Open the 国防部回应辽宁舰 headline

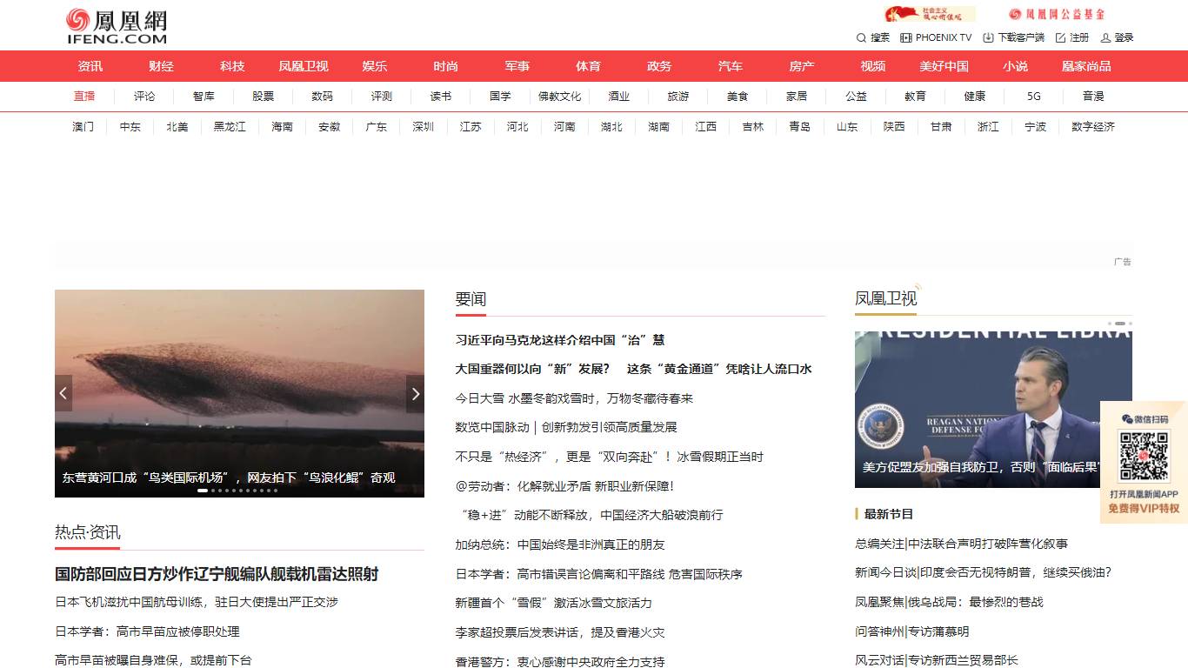(220, 574)
